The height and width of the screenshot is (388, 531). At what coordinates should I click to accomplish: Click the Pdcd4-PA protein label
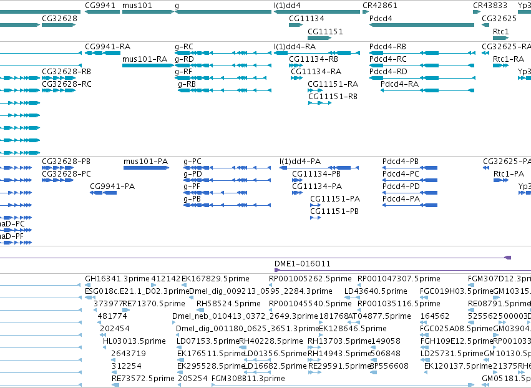(401, 199)
